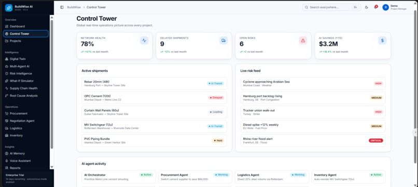Viewport: 418px width, 187px height.
Task: Open the MV Switchgear (12u) shipment
Action: pos(155,126)
